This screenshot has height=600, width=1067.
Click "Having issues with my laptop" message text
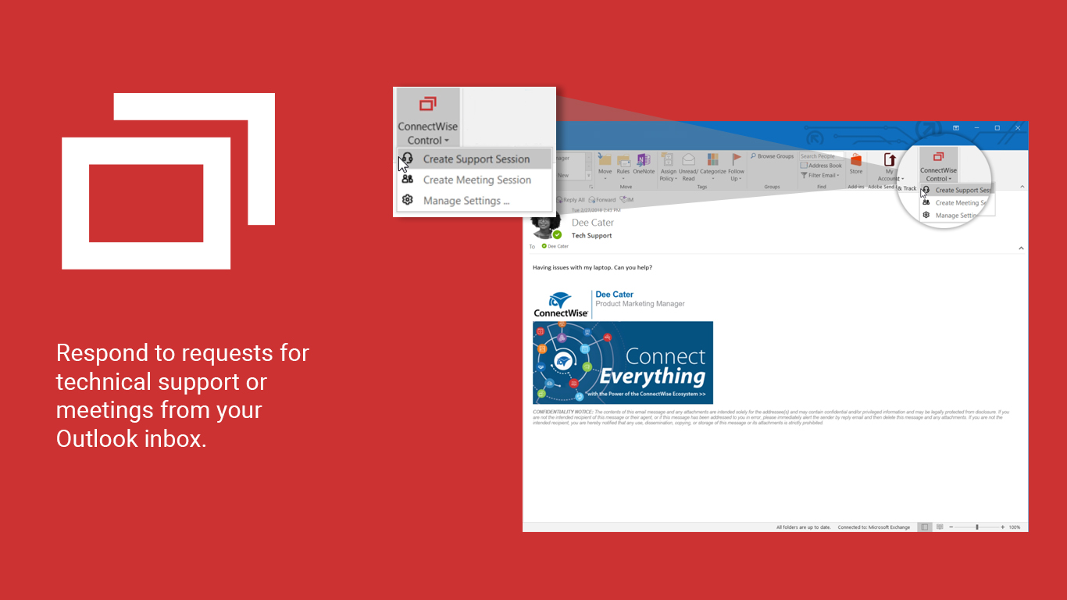[592, 267]
